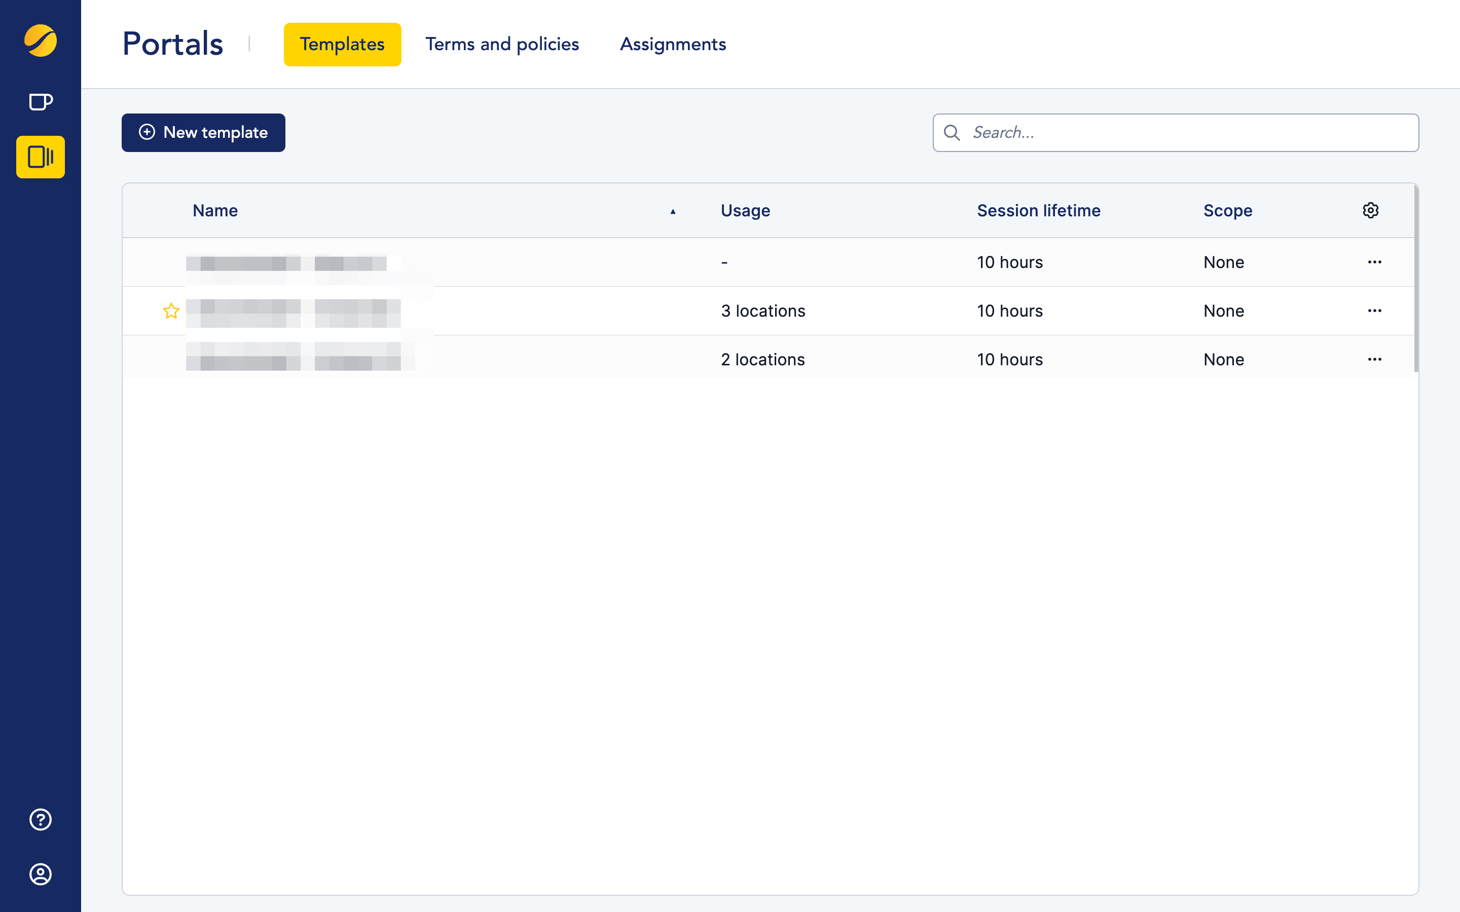Open the coffee cup sidebar section
The width and height of the screenshot is (1460, 912).
[41, 102]
